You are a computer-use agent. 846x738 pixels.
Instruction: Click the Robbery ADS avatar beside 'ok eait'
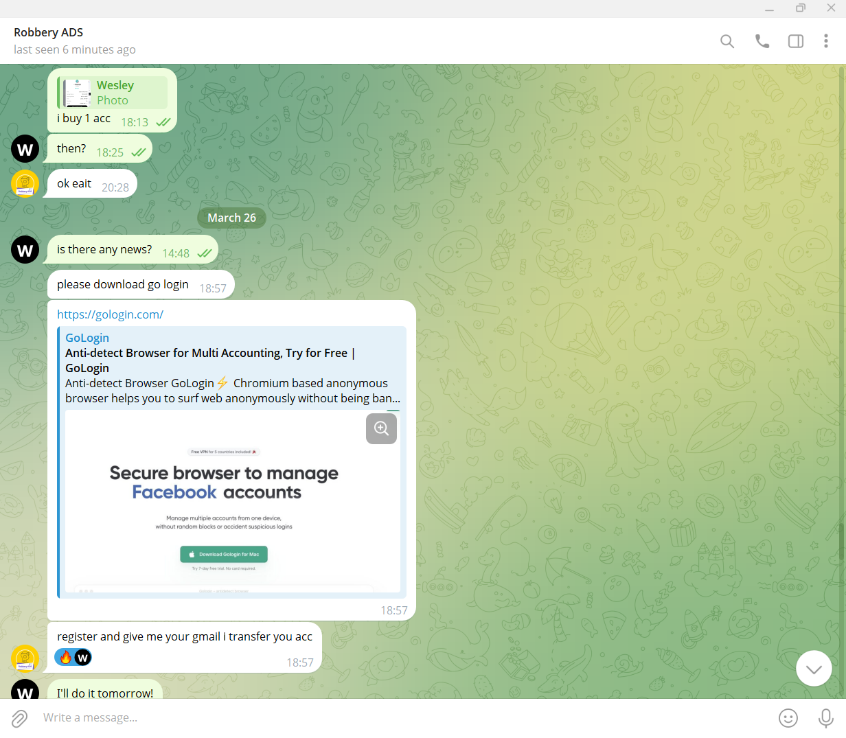click(25, 183)
